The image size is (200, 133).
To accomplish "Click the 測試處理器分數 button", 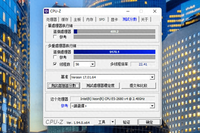I will click(64, 86).
